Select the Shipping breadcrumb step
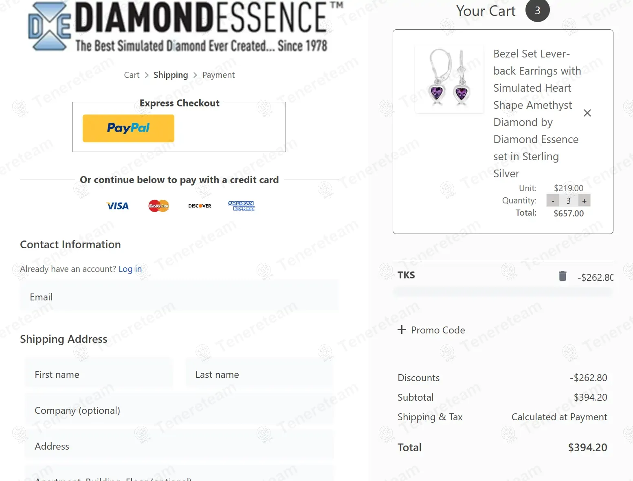Image resolution: width=633 pixels, height=481 pixels. point(171,75)
